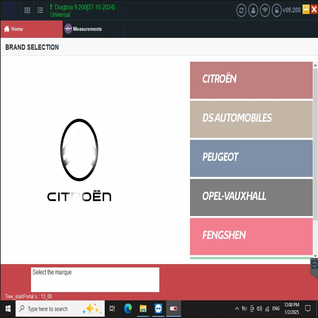Image resolution: width=318 pixels, height=318 pixels.
Task: Launch Microsoft Edge from the taskbar
Action: [x=128, y=309]
